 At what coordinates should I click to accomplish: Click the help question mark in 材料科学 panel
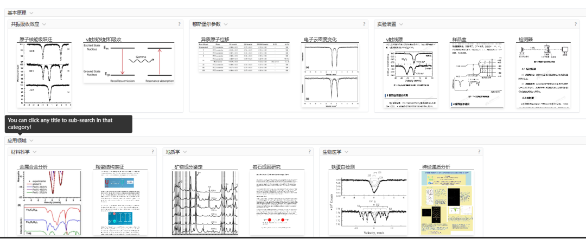(x=153, y=152)
